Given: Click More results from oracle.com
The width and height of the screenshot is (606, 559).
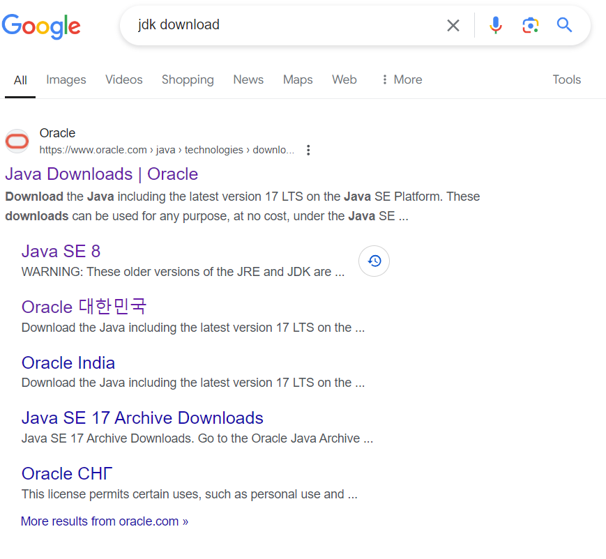Looking at the screenshot, I should click(105, 521).
